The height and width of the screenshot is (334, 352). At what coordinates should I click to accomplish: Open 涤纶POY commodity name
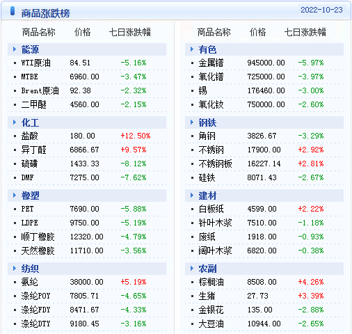(35, 296)
